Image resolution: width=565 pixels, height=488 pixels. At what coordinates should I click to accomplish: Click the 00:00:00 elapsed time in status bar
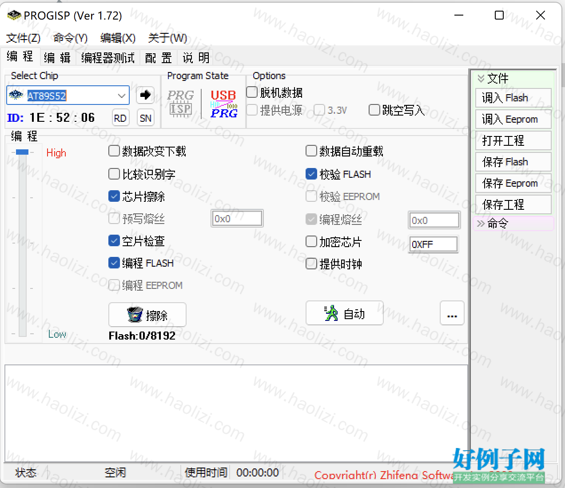[258, 472]
